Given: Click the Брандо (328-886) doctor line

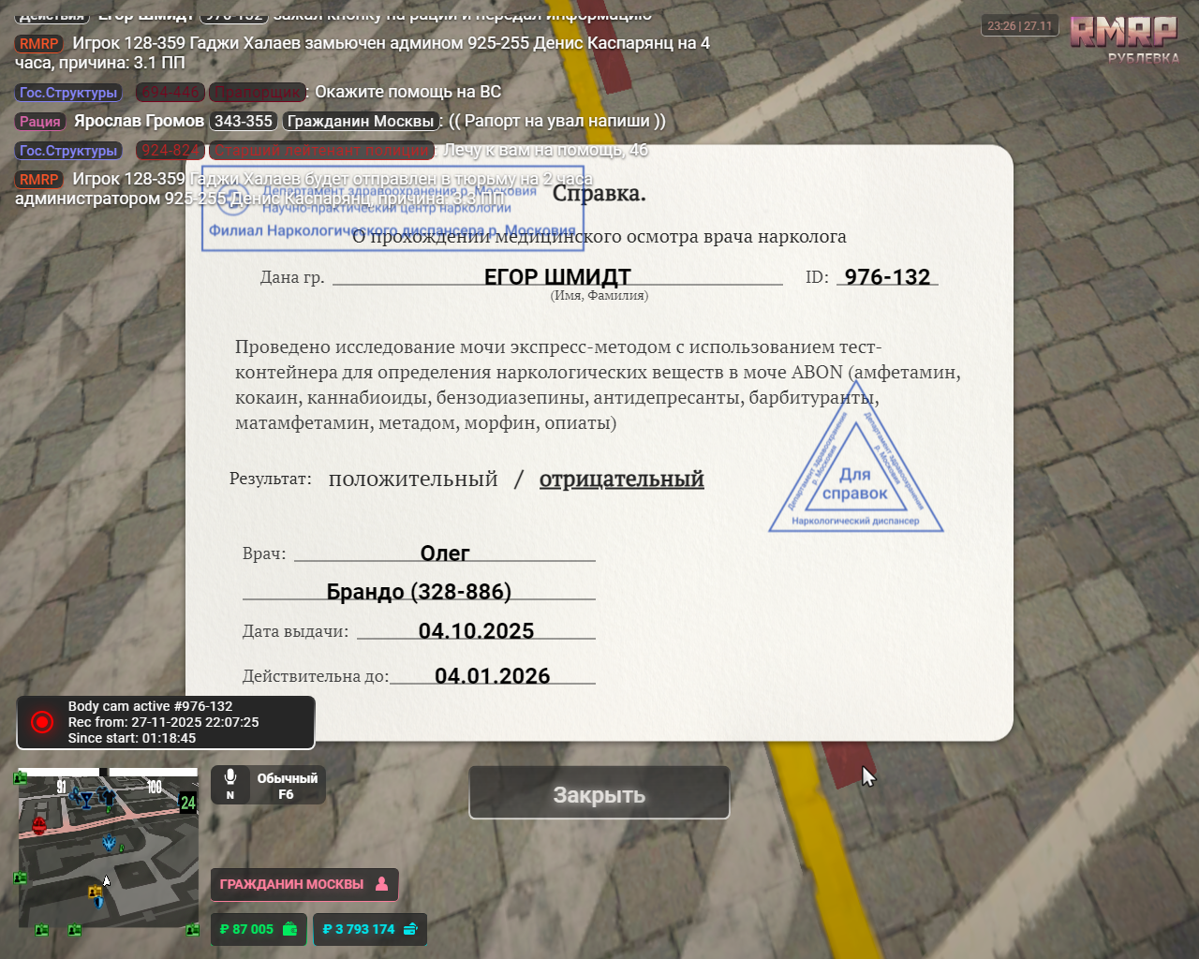Looking at the screenshot, I should 419,592.
